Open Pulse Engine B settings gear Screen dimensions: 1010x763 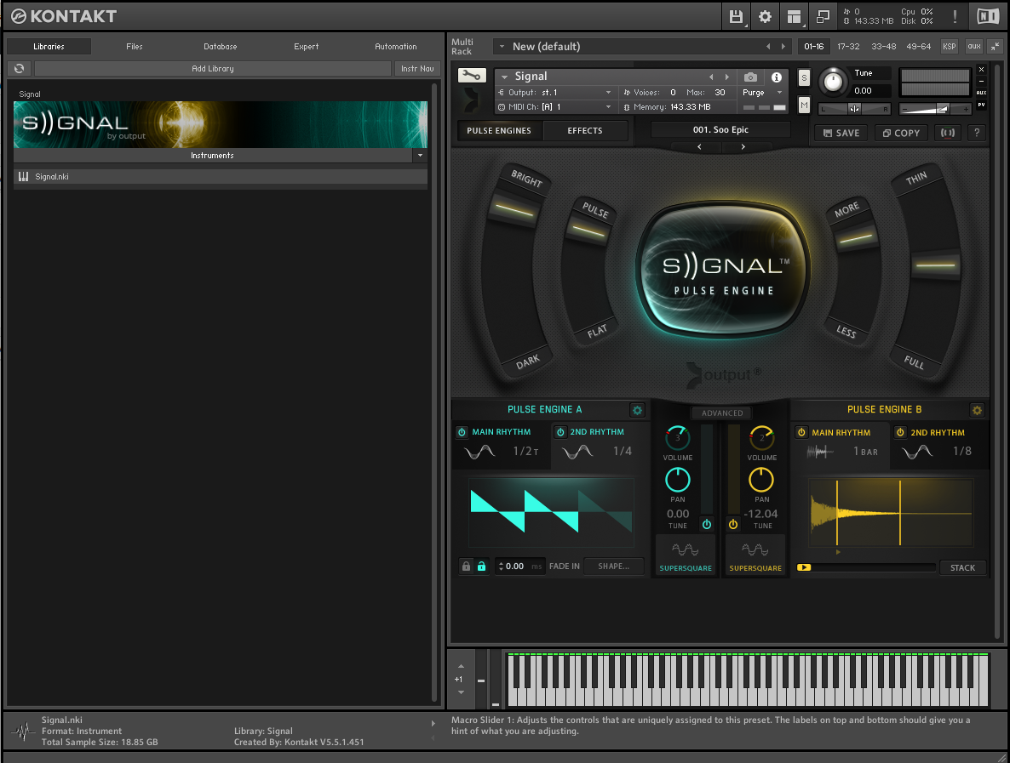pos(977,410)
